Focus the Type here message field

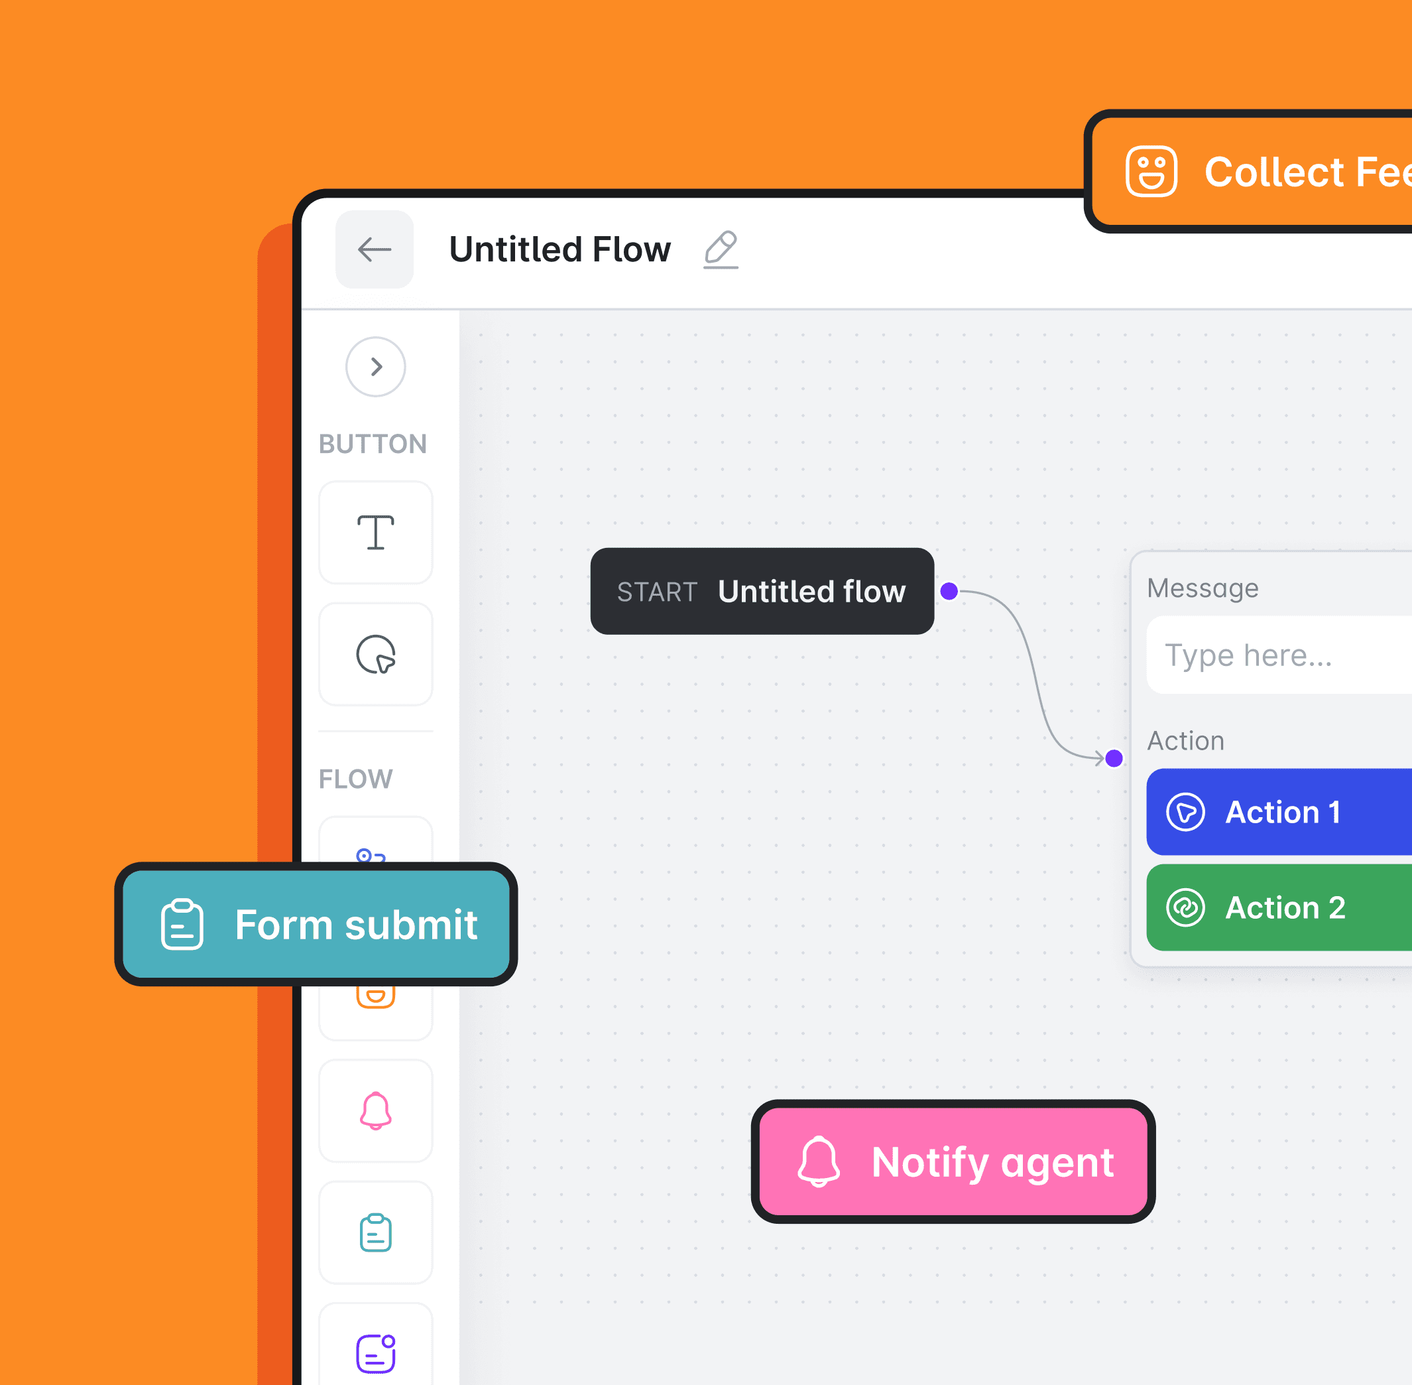click(1279, 655)
